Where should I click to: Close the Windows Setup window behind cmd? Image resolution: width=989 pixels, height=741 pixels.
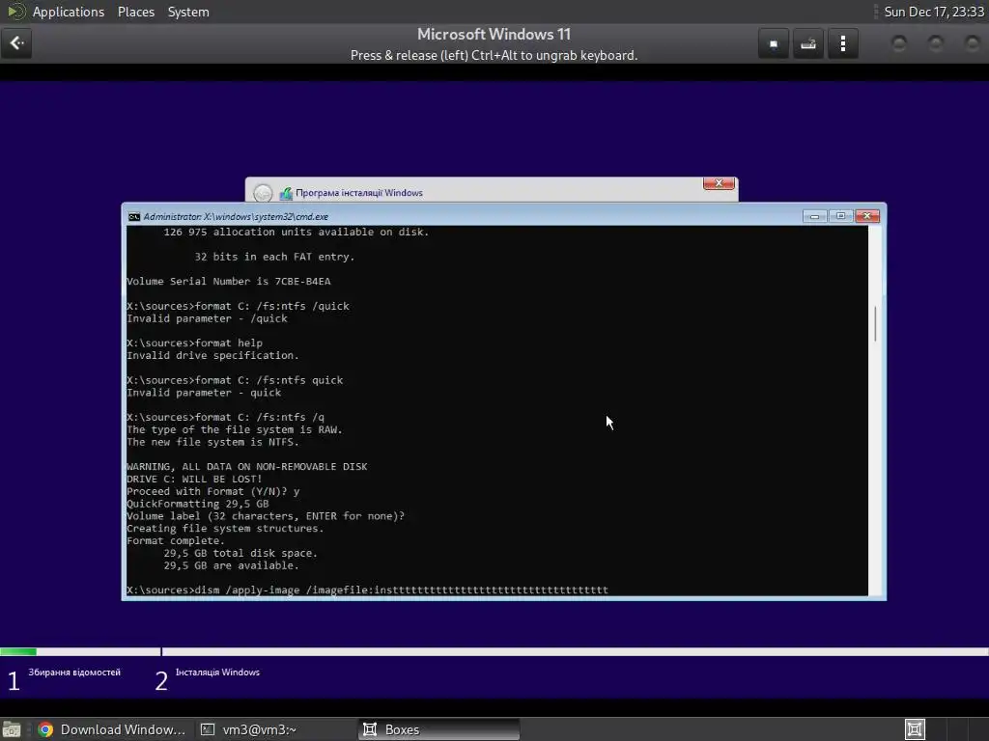(x=719, y=183)
